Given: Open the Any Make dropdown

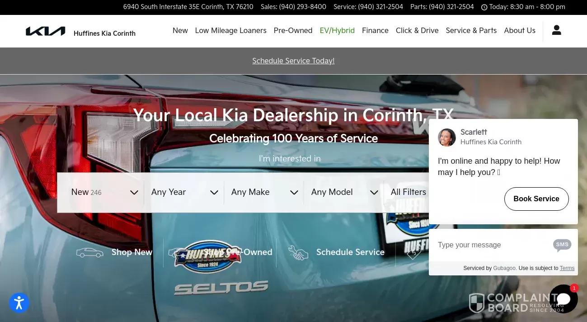Looking at the screenshot, I should pyautogui.click(x=265, y=192).
